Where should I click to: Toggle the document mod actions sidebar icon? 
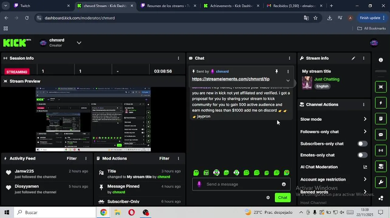pyautogui.click(x=381, y=119)
